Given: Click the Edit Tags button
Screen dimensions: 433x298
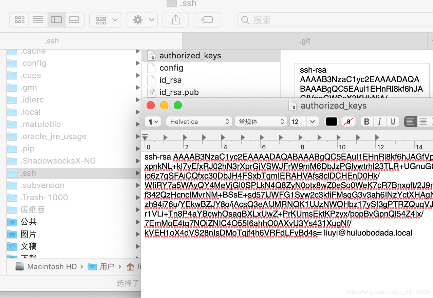Looking at the screenshot, I should tap(207, 20).
